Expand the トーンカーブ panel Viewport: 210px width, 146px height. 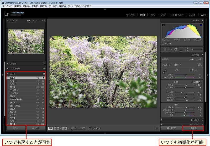(202, 120)
